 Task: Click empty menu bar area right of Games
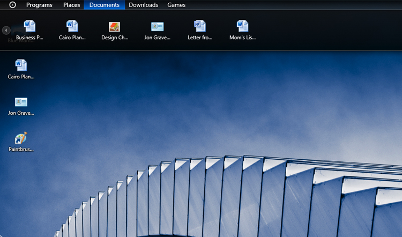coord(295,5)
